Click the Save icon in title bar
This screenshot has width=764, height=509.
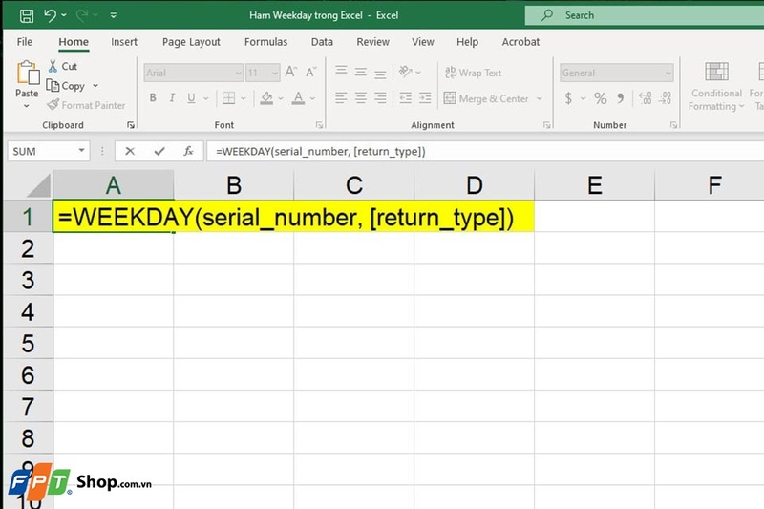tap(27, 15)
